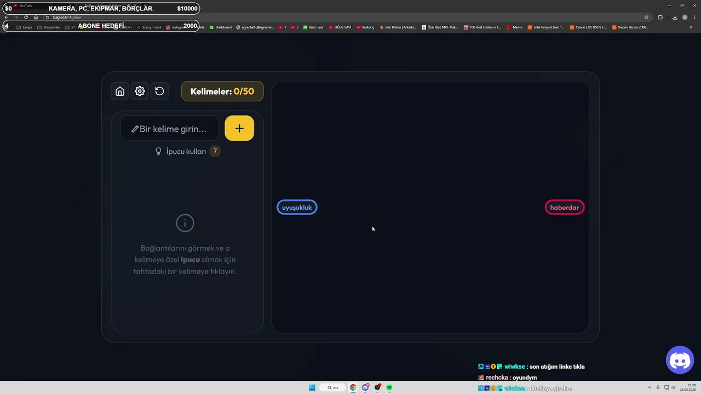This screenshot has width=701, height=394.
Task: Open the Windows Start menu
Action: [x=312, y=387]
